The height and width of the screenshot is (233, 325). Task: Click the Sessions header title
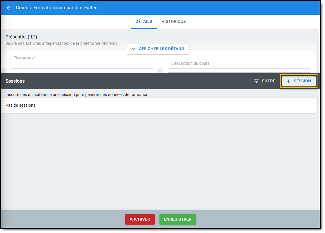(x=15, y=81)
